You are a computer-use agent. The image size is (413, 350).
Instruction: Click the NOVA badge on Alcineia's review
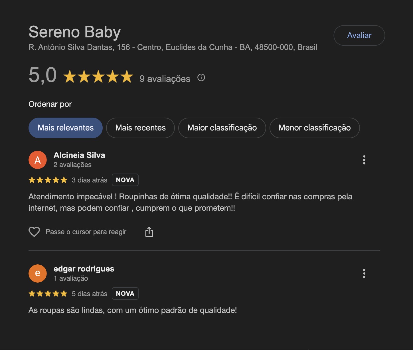[125, 180]
